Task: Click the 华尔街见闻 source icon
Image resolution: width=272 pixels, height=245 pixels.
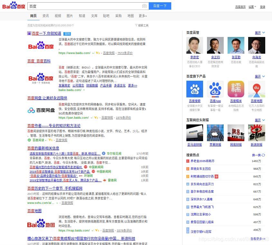Action: click(x=104, y=153)
